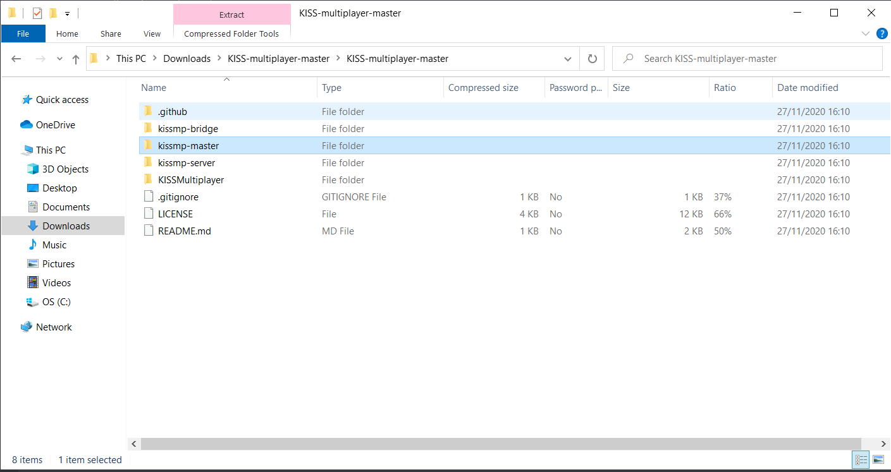Click the 4 KB compressed size value
This screenshot has height=472, width=891.
(x=529, y=214)
